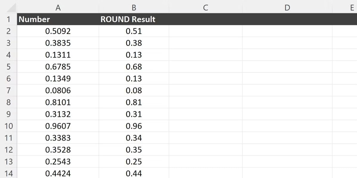Click empty cell C2
The height and width of the screenshot is (178, 357).
[x=206, y=31]
